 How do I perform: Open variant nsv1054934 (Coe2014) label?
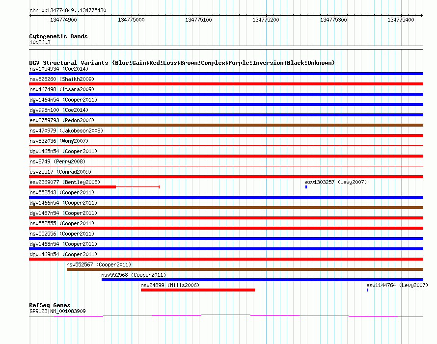coord(59,69)
